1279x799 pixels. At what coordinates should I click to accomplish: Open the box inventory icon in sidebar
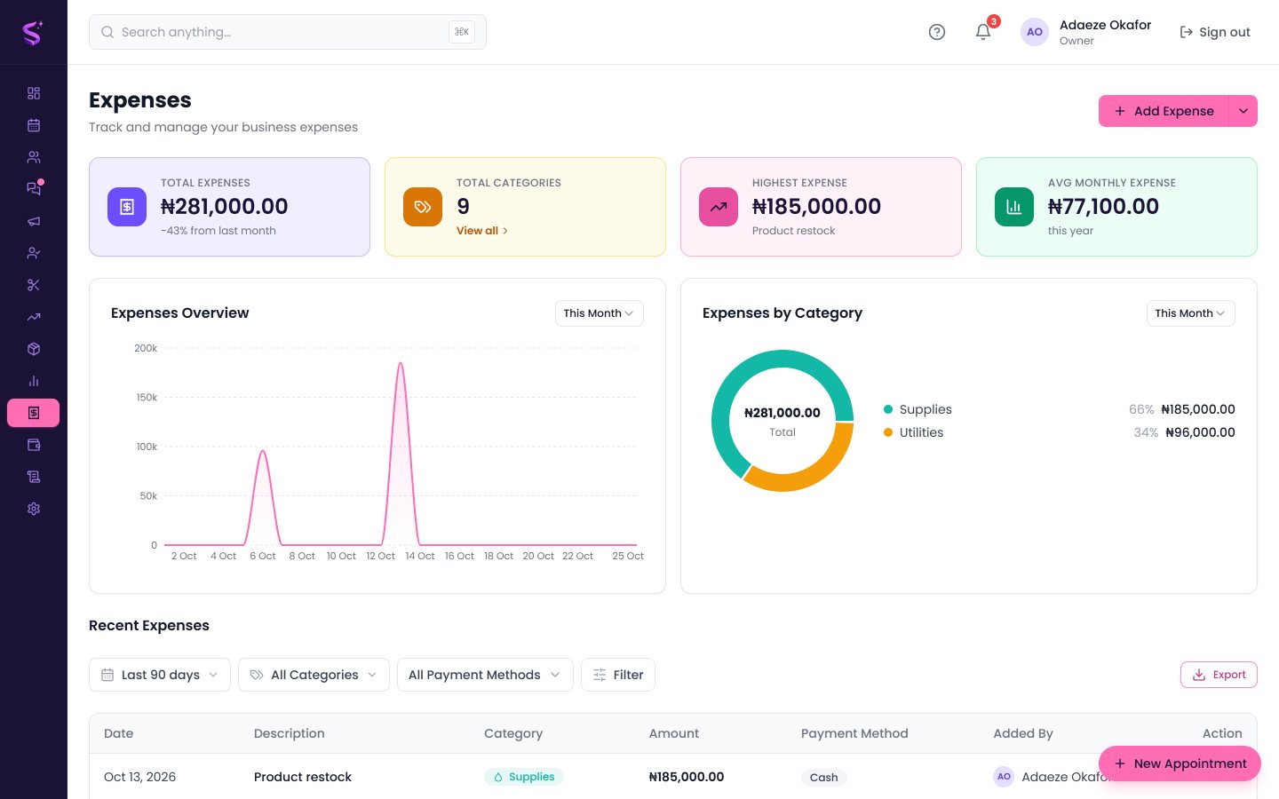pos(34,349)
